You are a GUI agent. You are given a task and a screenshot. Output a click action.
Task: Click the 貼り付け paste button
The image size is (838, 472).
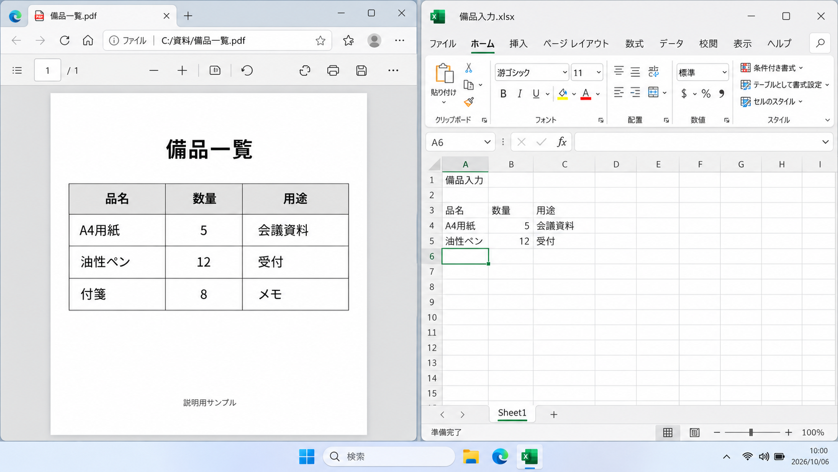click(x=444, y=83)
